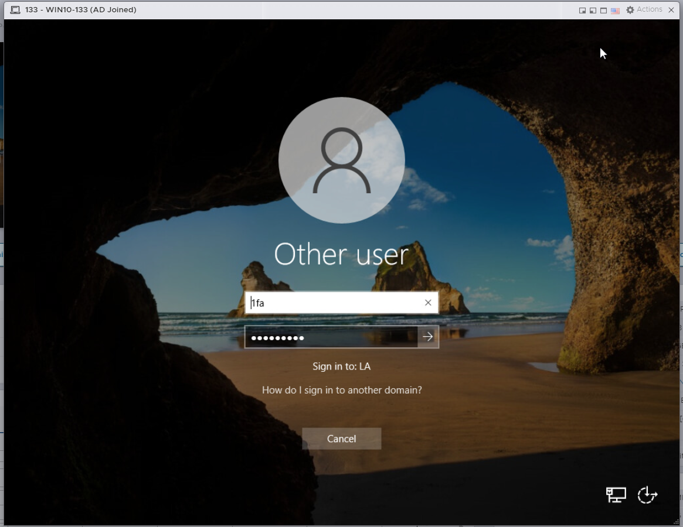Submit the password with the arrow button
Image resolution: width=683 pixels, height=527 pixels.
click(428, 337)
